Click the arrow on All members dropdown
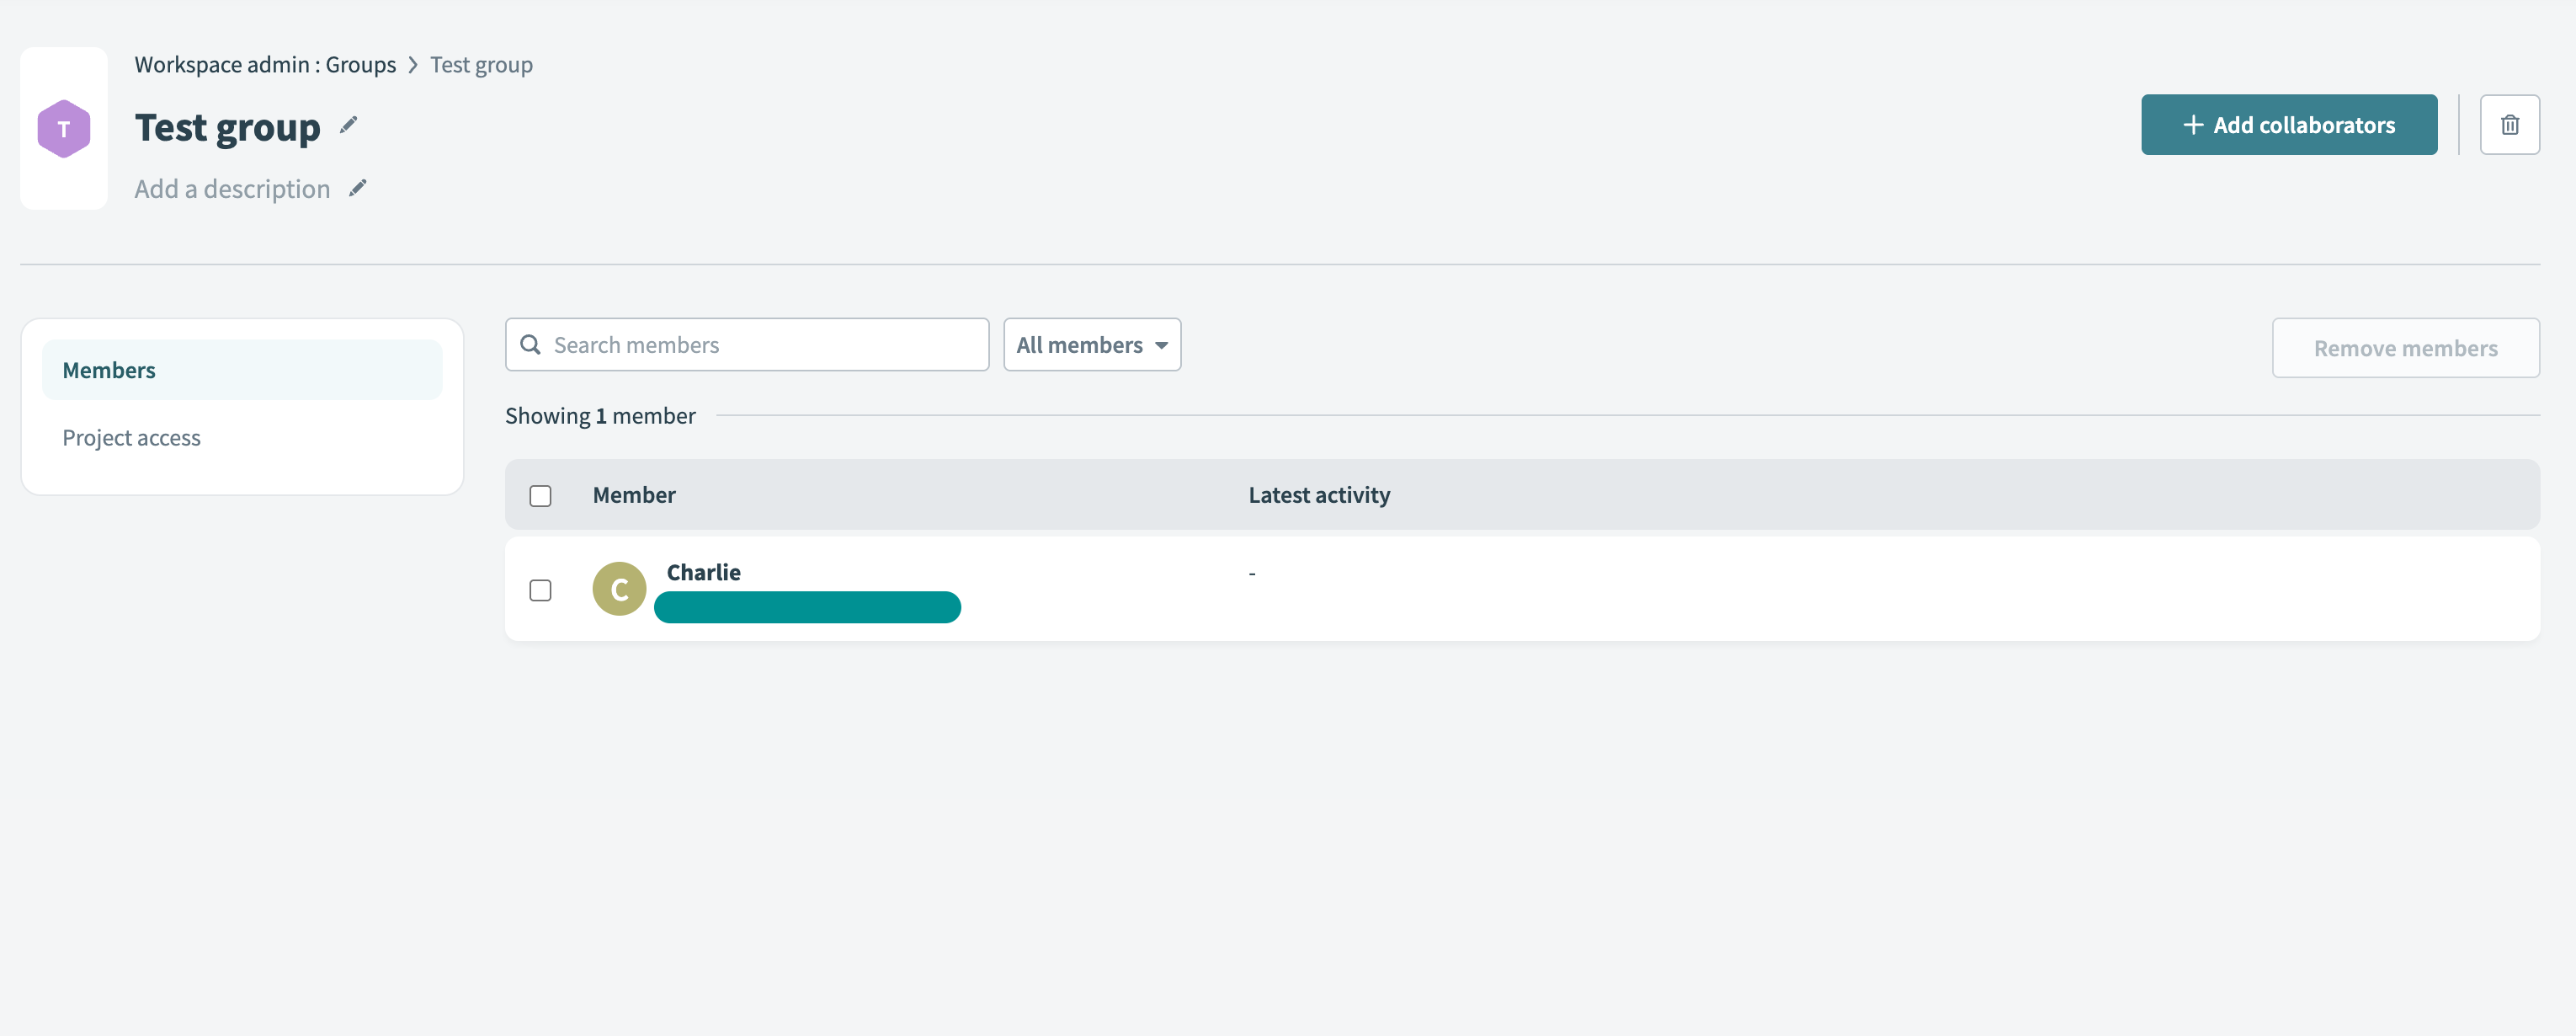Viewport: 2576px width, 1036px height. 1161,345
